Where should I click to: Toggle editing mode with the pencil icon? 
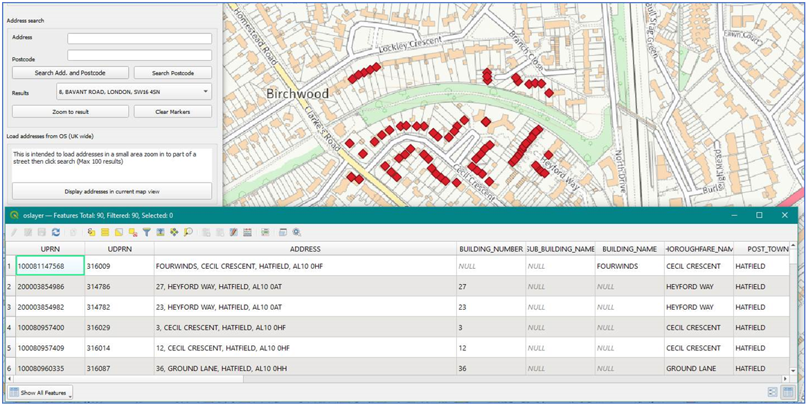pos(13,233)
